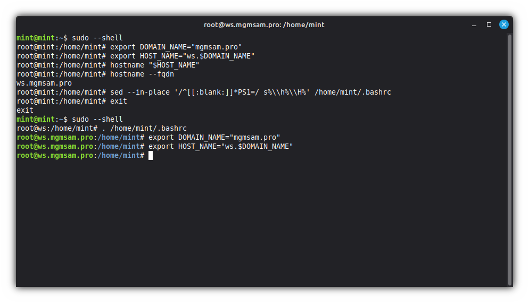Screen dimensions: 529x303
Task: Maximize the terminal window
Action: click(489, 24)
